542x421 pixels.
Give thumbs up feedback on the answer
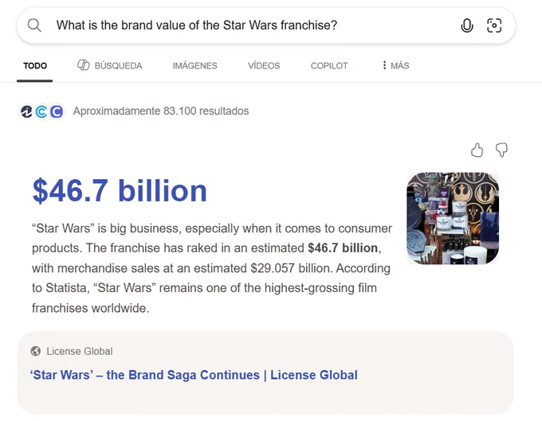tap(477, 150)
